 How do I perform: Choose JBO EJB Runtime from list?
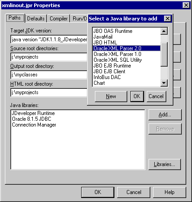(x=126, y=66)
